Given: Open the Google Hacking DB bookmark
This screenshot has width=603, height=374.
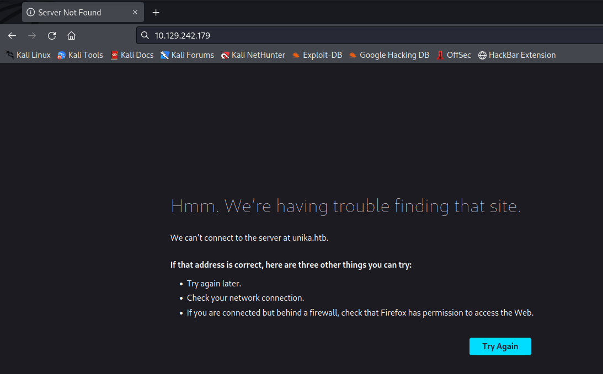Looking at the screenshot, I should 389,55.
